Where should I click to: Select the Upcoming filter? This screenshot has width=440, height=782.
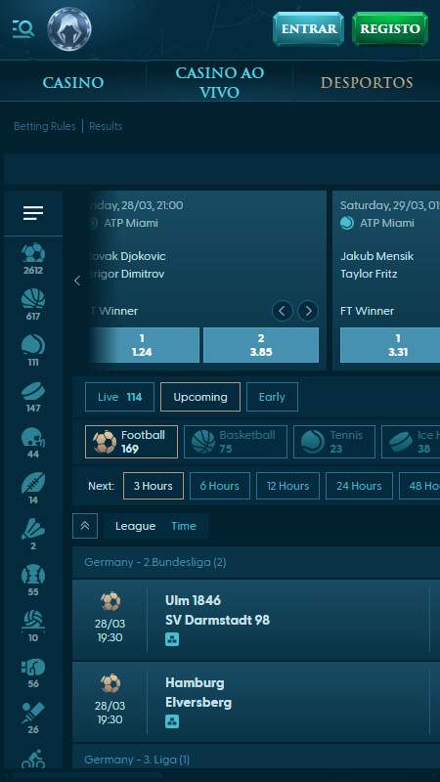(x=200, y=397)
